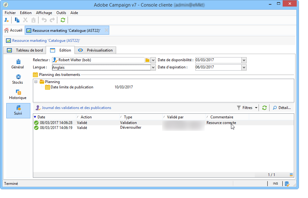This screenshot has height=198, width=308.
Task: Click the application icon in title bar
Action: [x=6, y=5]
